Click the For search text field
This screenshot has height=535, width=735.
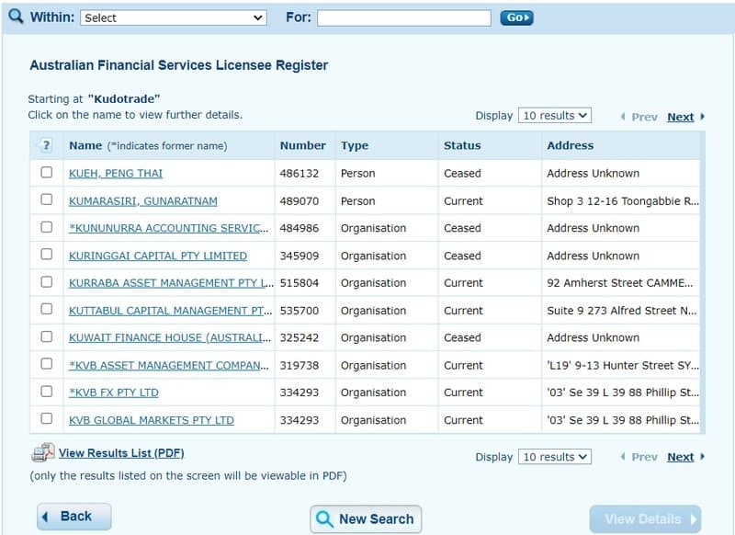(x=404, y=17)
